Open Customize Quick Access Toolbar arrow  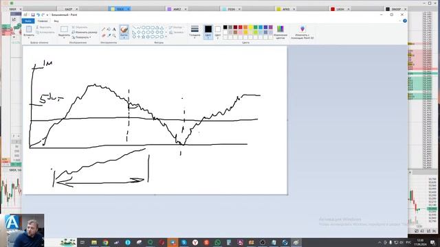47,15
